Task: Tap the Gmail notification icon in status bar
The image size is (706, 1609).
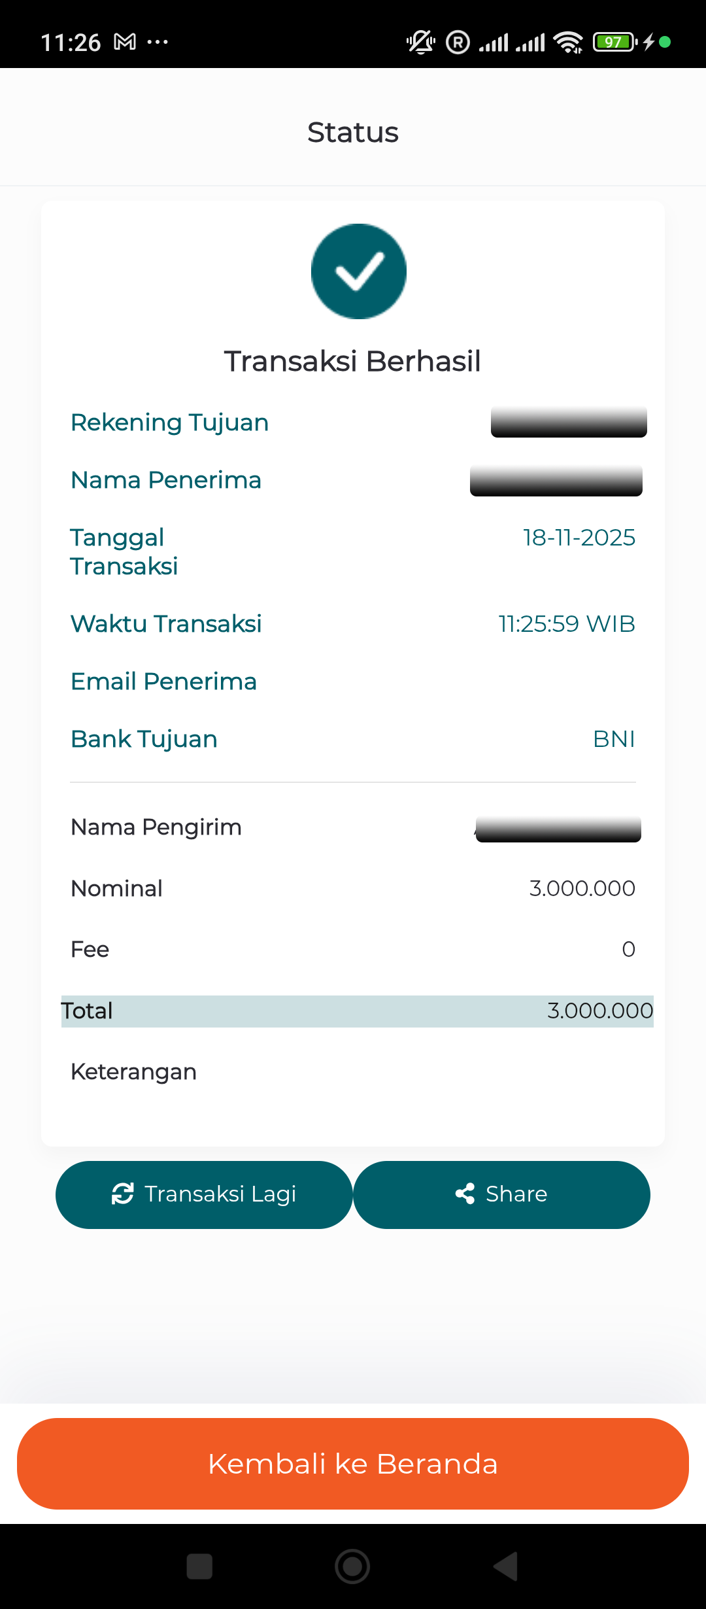Action: tap(125, 43)
